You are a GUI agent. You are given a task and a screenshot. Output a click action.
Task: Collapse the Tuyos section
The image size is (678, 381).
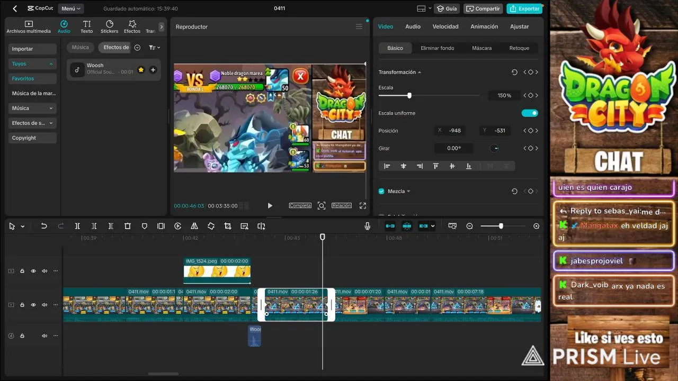pos(32,63)
